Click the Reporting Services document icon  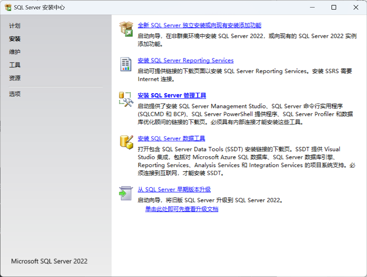coord(126,64)
